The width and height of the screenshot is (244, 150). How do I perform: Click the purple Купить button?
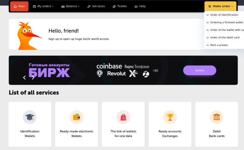click(200, 70)
